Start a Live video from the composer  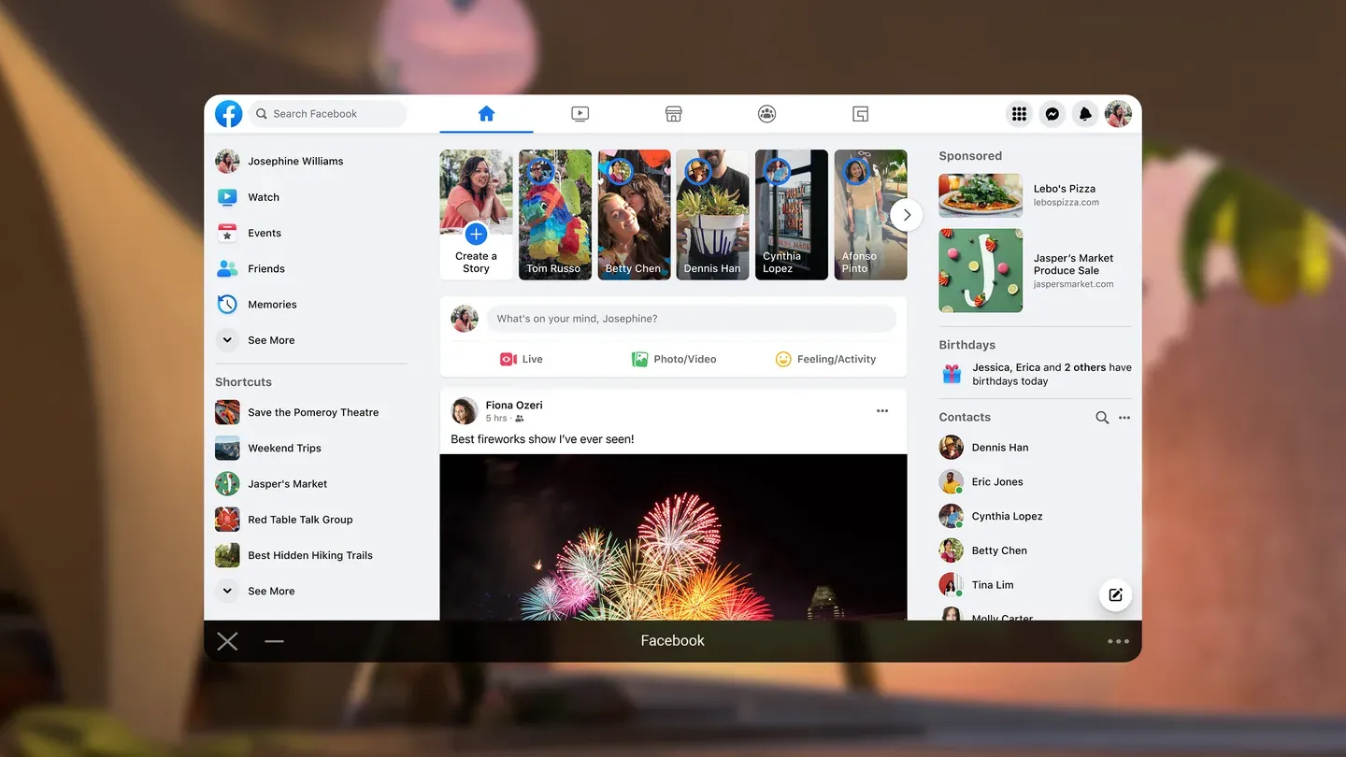pyautogui.click(x=520, y=359)
